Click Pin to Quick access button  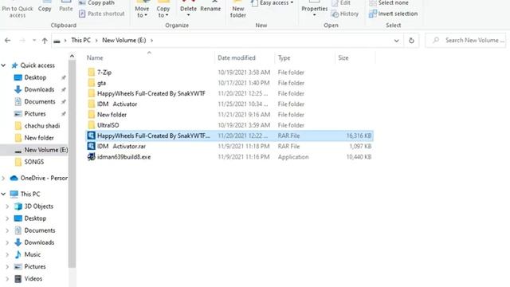[18, 10]
